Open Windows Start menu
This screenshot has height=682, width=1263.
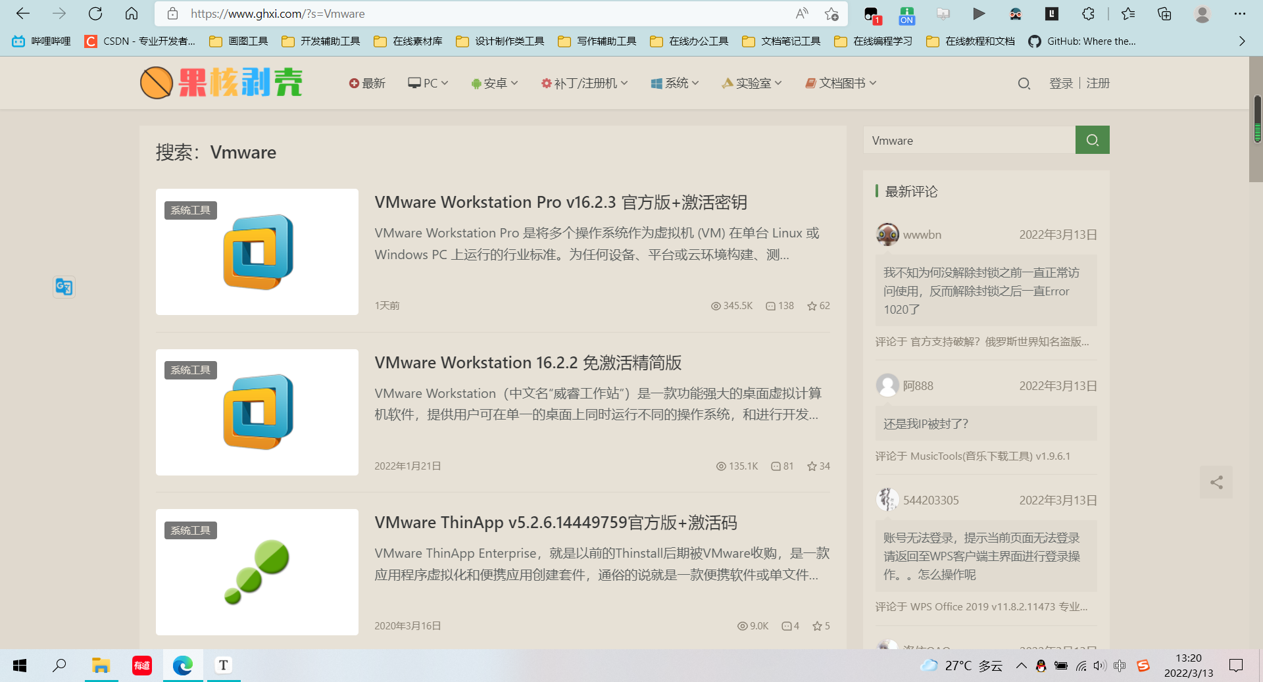coord(20,666)
